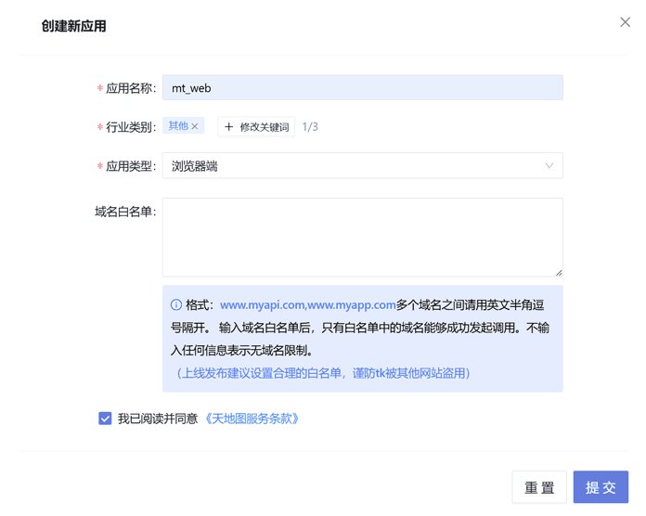Click the info icon before 格式
This screenshot has width=646, height=516.
(x=176, y=304)
